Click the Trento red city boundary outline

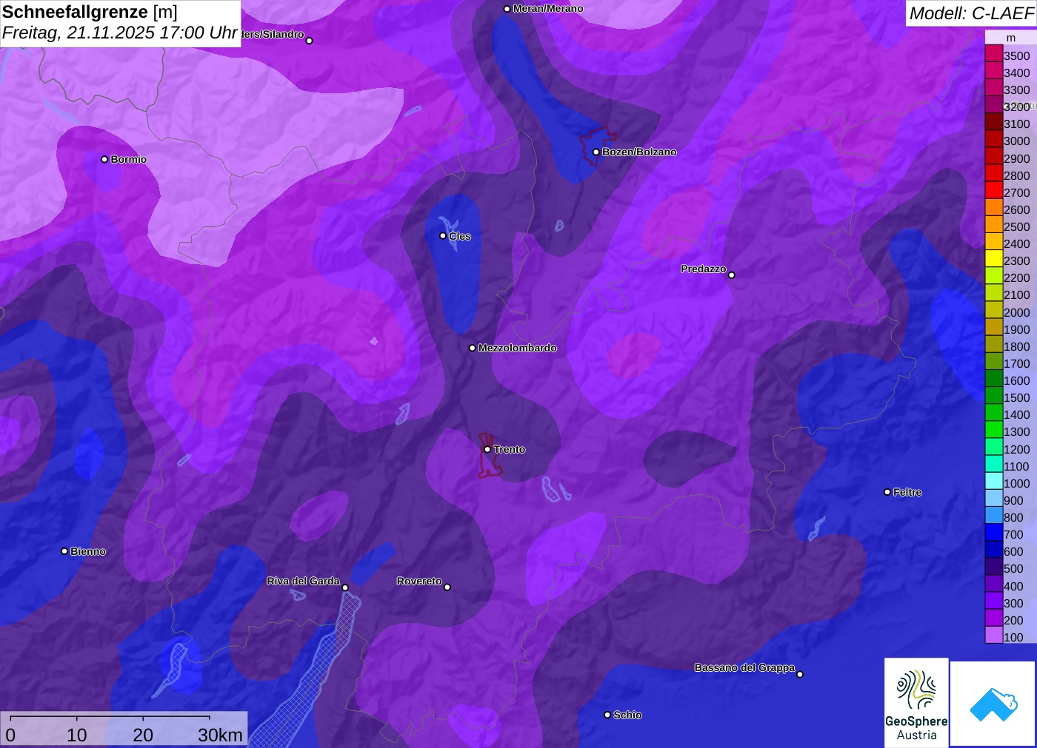pyautogui.click(x=490, y=455)
